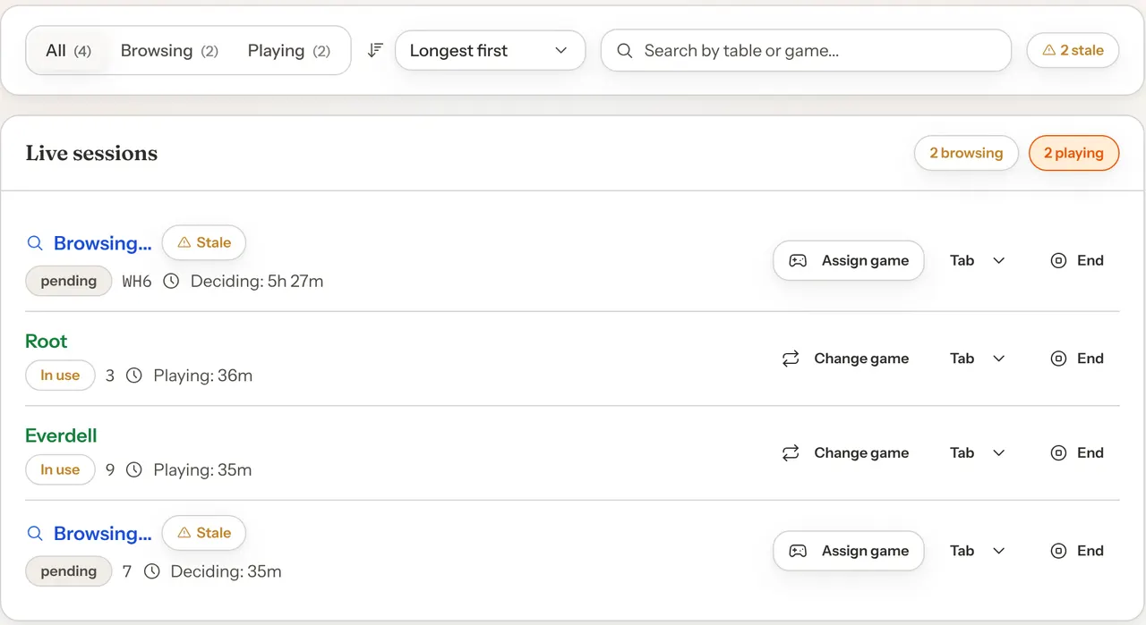This screenshot has height=625, width=1146.
Task: Click the stop icon of Root's End action
Action: [1058, 359]
